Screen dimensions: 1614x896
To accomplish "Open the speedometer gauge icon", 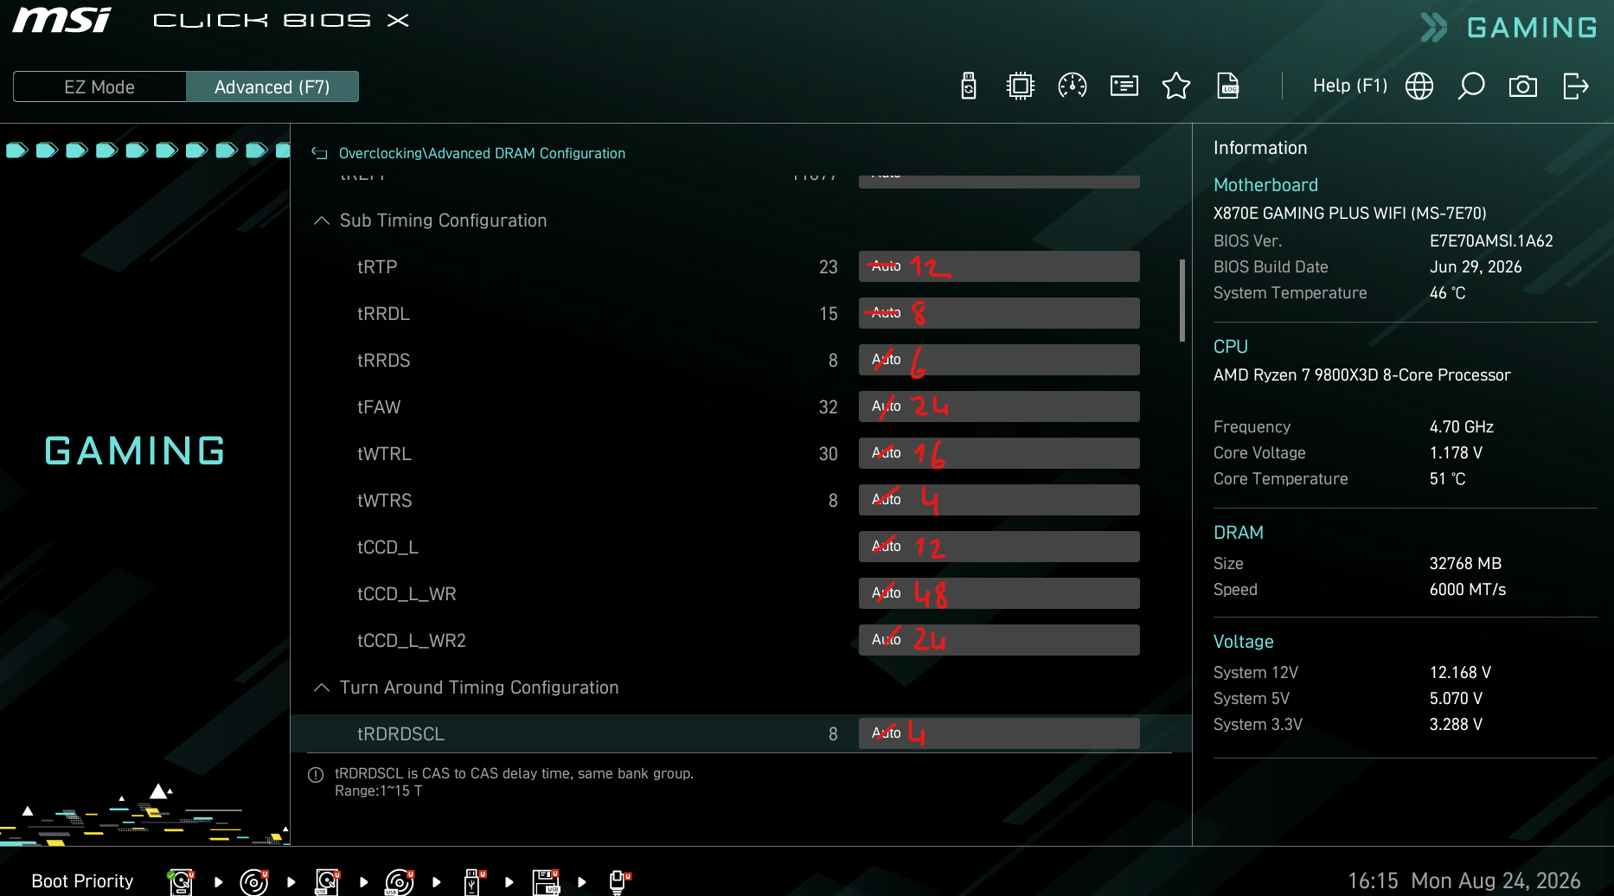I will pyautogui.click(x=1073, y=86).
